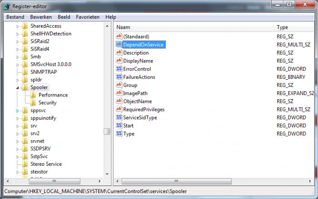Open the Help menu
The image size is (318, 199).
point(110,17)
